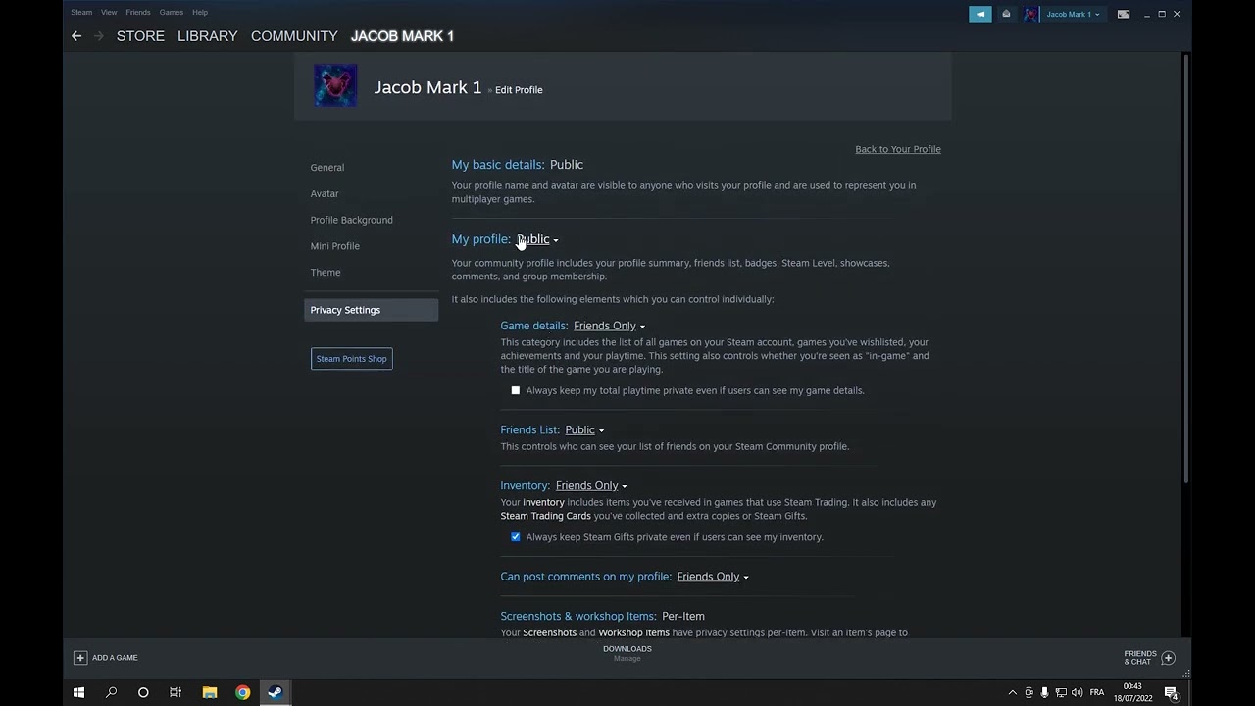
Task: Toggle Always keep total playtime private checkbox
Action: click(x=516, y=390)
